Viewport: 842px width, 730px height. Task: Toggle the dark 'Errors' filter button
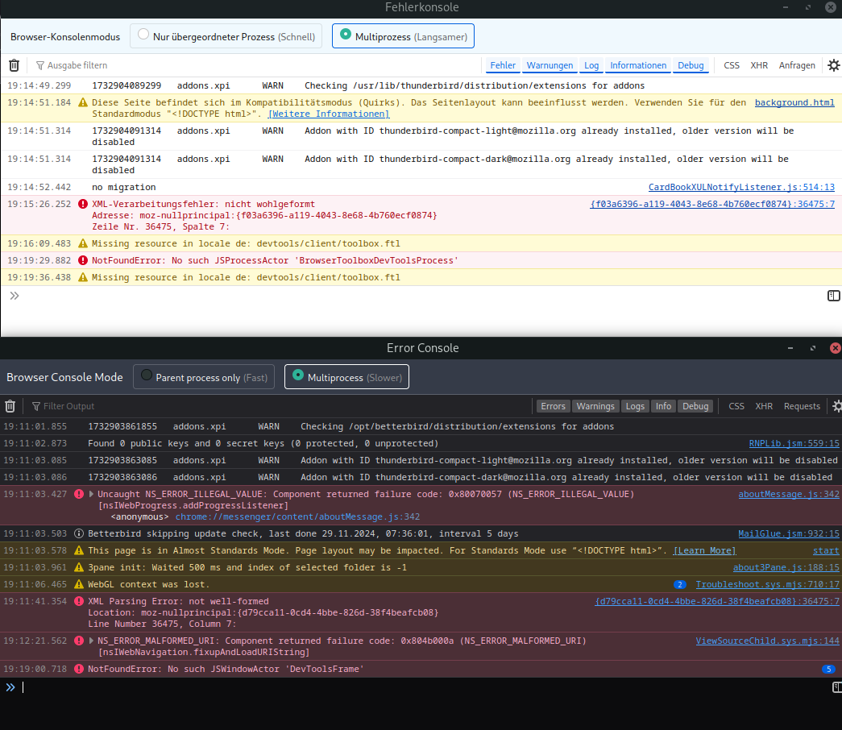(553, 406)
